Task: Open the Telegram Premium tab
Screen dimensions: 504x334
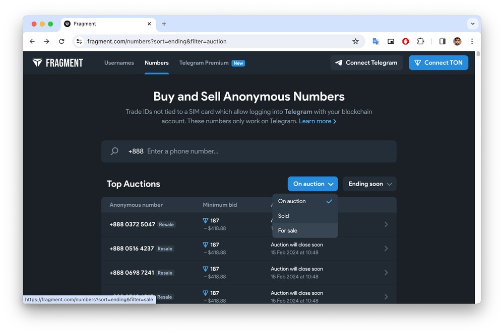Action: point(204,63)
